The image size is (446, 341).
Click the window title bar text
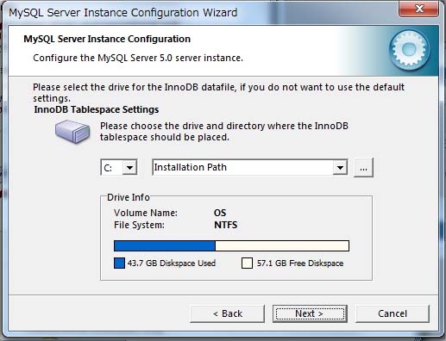tap(123, 13)
